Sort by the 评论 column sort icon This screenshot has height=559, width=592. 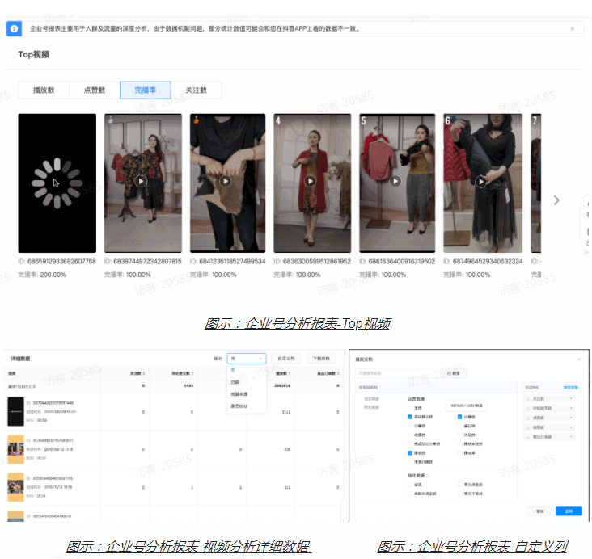click(192, 373)
